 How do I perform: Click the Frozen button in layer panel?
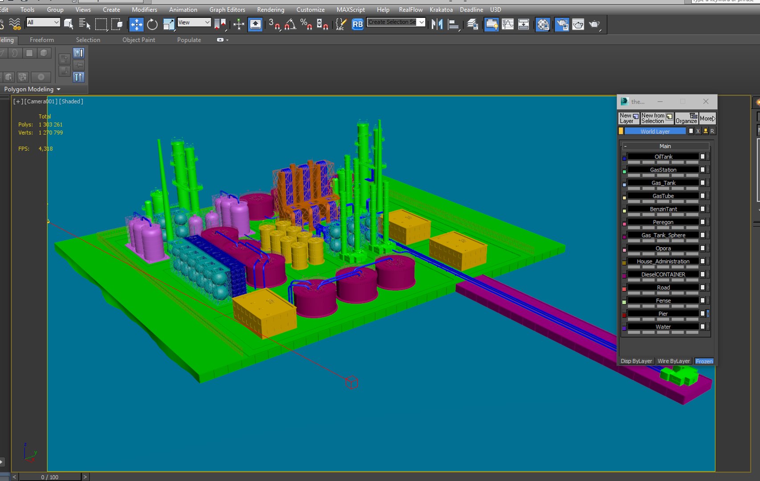(704, 361)
